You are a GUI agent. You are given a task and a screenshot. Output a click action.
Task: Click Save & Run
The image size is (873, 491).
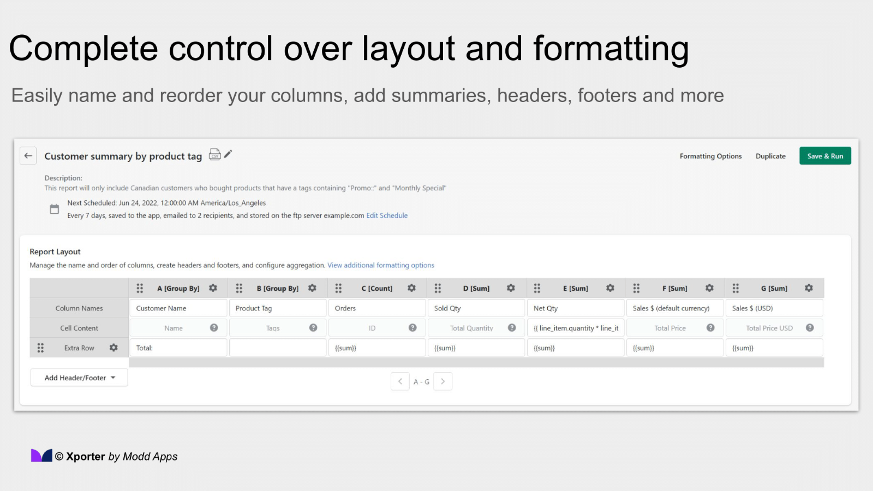pyautogui.click(x=825, y=155)
